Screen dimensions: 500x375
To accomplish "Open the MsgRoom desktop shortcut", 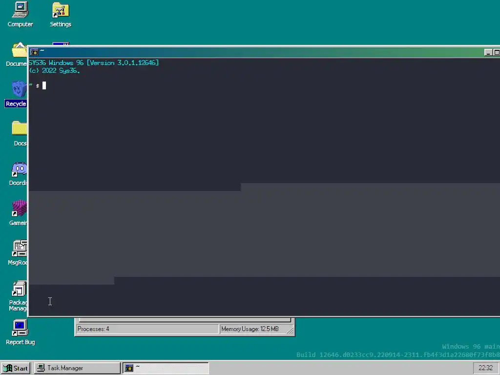I will (19, 252).
